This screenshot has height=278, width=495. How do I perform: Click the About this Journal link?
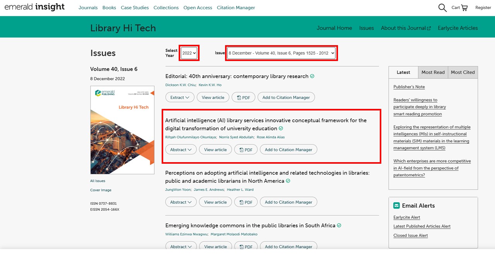[x=406, y=28]
